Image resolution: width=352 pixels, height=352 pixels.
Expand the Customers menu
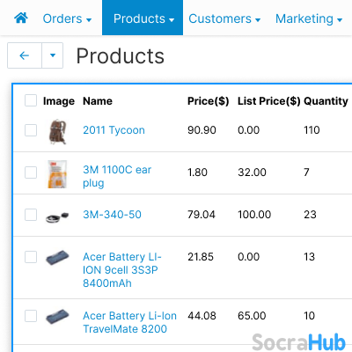click(x=224, y=18)
